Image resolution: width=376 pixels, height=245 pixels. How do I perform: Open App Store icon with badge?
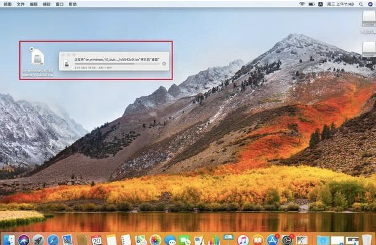coord(273,240)
